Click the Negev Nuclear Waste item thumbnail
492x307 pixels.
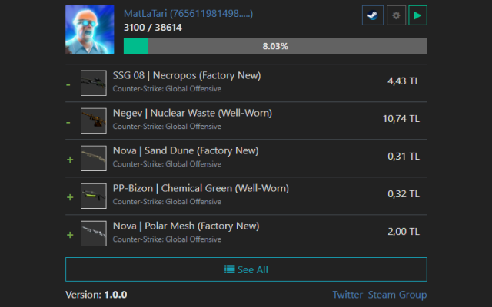tap(94, 120)
